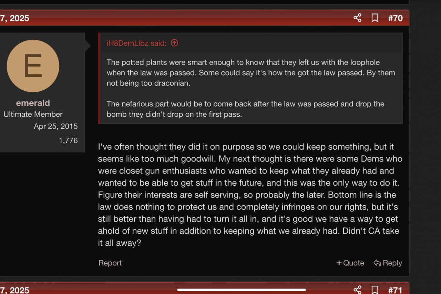Bookmark post #70
Image resolution: width=441 pixels, height=294 pixels.
coord(375,18)
